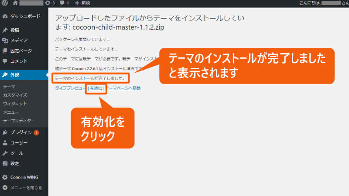Click the plus 新規 new content button
The width and height of the screenshot is (349, 196).
pyautogui.click(x=82, y=3)
